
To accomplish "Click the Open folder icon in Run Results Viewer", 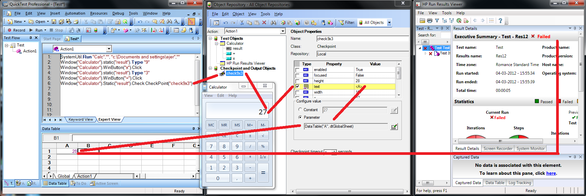I will [x=422, y=21].
